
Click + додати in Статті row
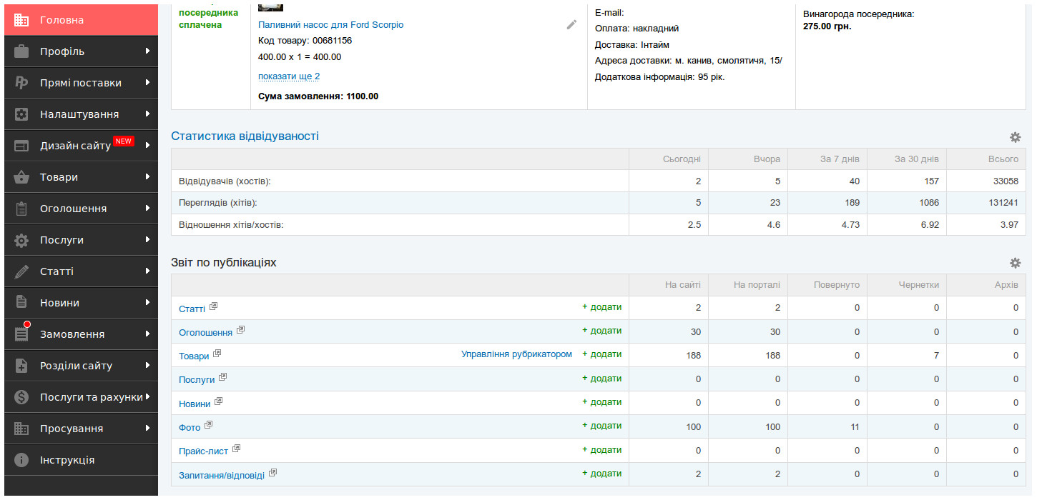pyautogui.click(x=601, y=307)
